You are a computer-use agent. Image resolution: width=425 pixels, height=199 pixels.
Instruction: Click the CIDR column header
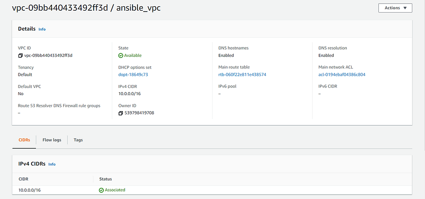(23, 179)
